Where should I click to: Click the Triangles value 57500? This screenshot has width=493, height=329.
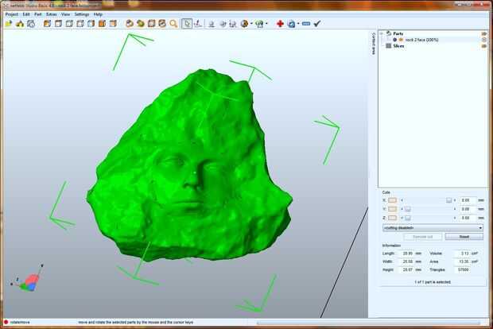[464, 270]
